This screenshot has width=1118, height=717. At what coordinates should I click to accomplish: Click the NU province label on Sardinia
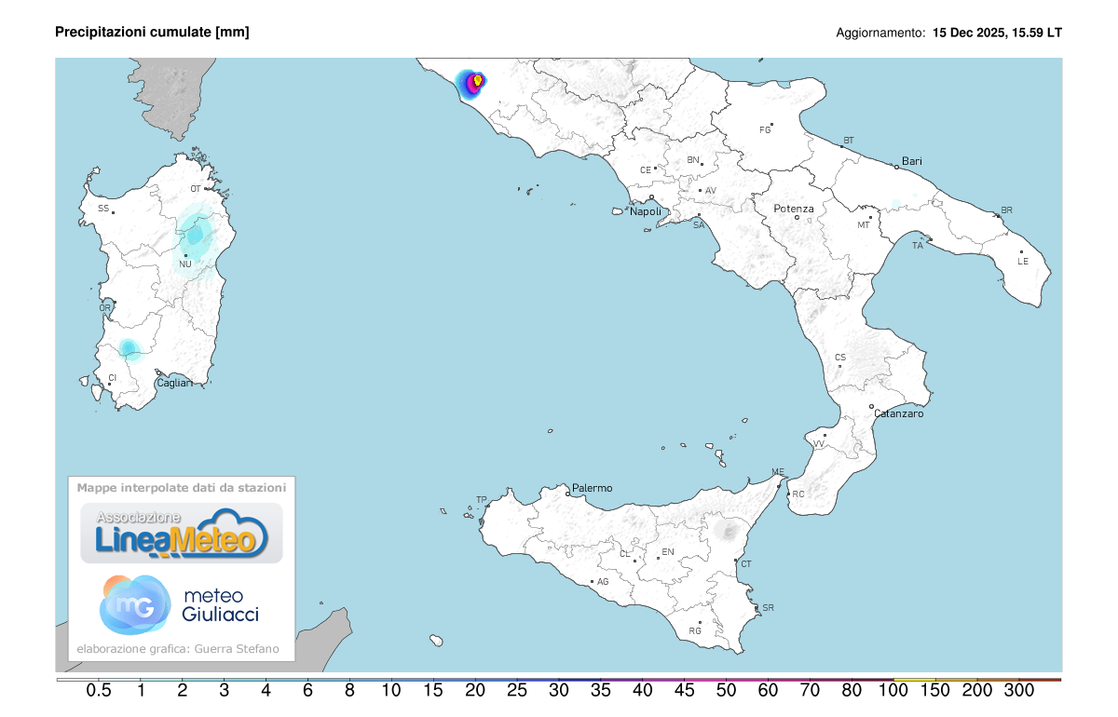click(185, 264)
